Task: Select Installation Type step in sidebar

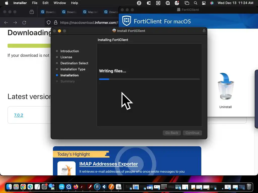Action: point(73,69)
